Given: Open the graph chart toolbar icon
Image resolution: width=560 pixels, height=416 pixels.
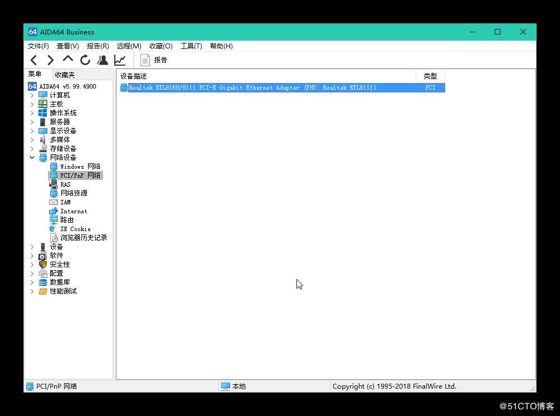Looking at the screenshot, I should click(x=120, y=60).
